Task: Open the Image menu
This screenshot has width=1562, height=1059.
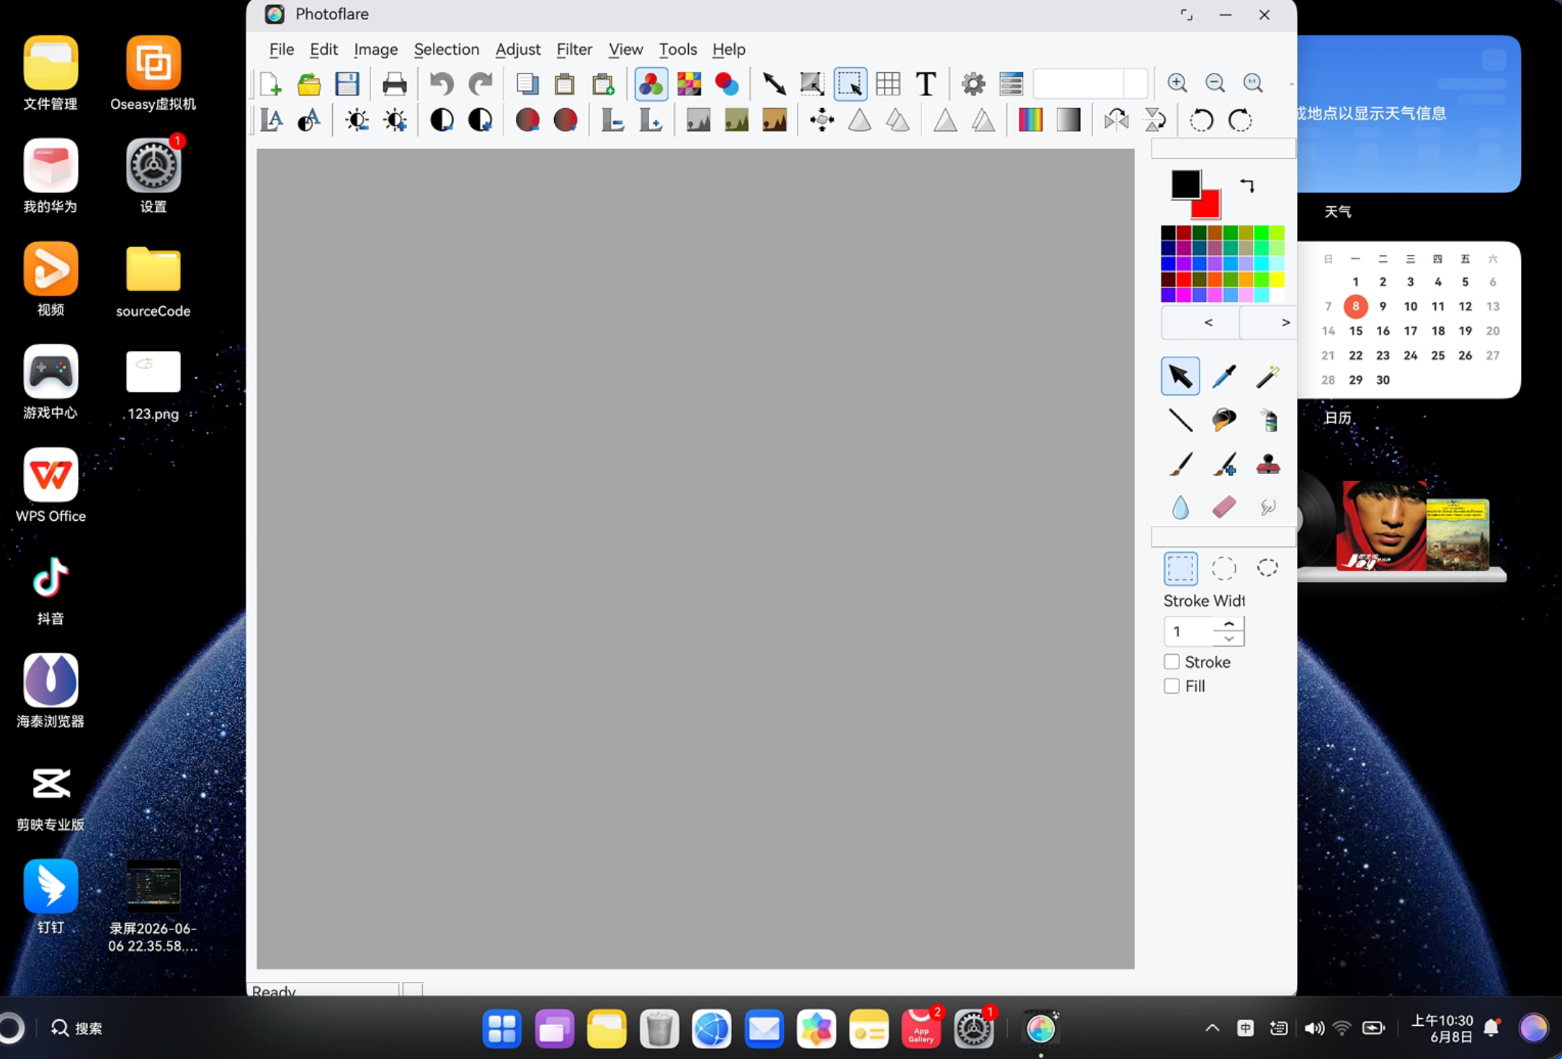Action: pos(375,50)
